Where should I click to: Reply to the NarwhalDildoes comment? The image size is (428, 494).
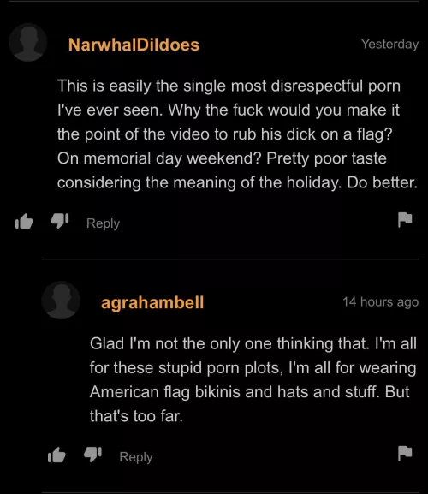point(103,223)
